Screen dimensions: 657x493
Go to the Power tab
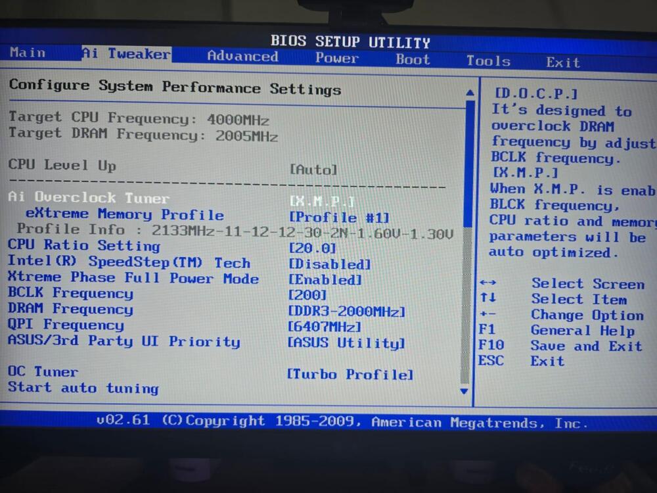click(336, 59)
